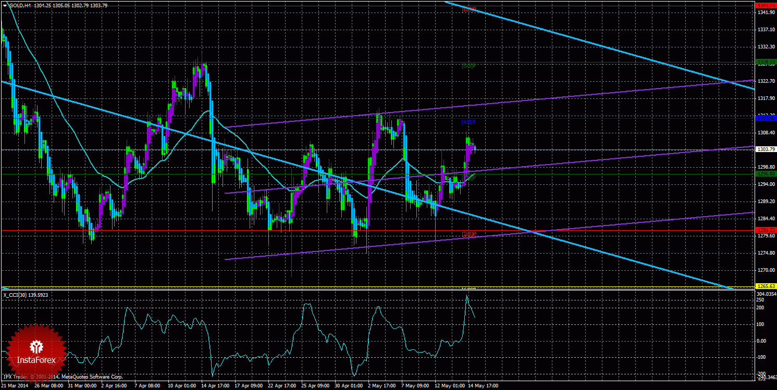Click the 304.0354 CCI scale maximum
The image size is (777, 390).
[x=766, y=293]
